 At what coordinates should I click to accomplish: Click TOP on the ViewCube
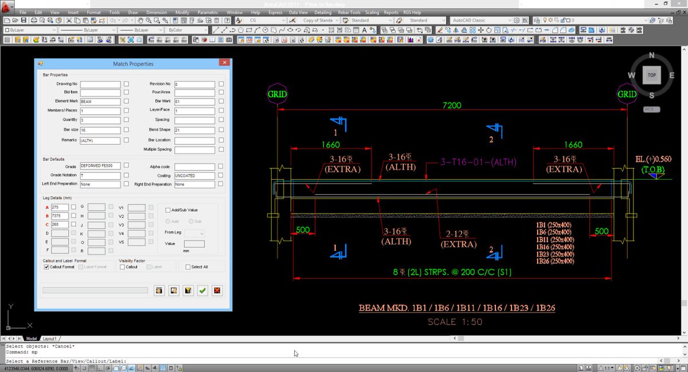(x=651, y=75)
